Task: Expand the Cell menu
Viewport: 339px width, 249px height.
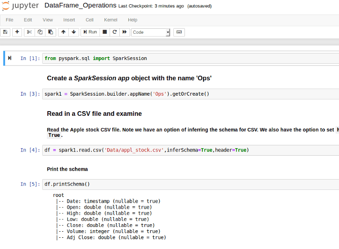Action: tap(89, 20)
